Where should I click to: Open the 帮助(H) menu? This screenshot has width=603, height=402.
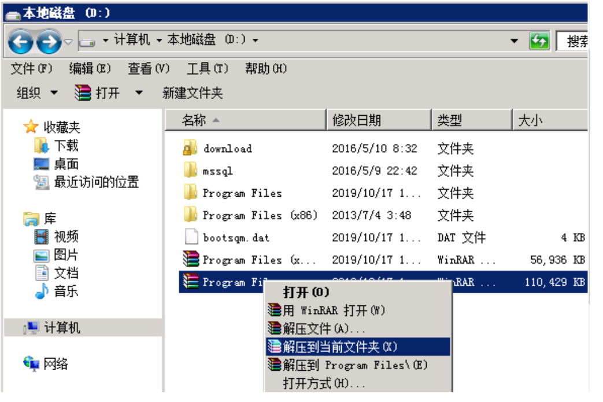(x=266, y=69)
